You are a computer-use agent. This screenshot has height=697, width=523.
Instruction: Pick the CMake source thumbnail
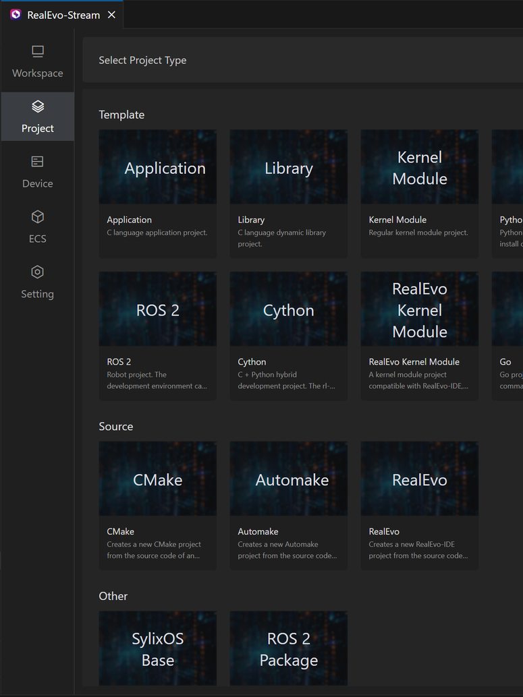point(157,479)
